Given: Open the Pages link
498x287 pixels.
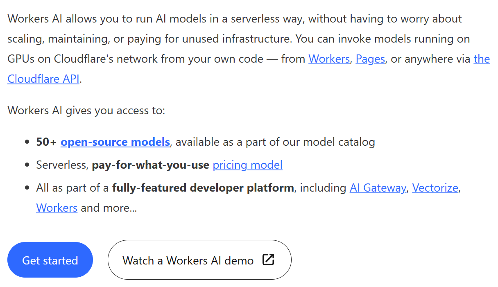Looking at the screenshot, I should (x=370, y=59).
